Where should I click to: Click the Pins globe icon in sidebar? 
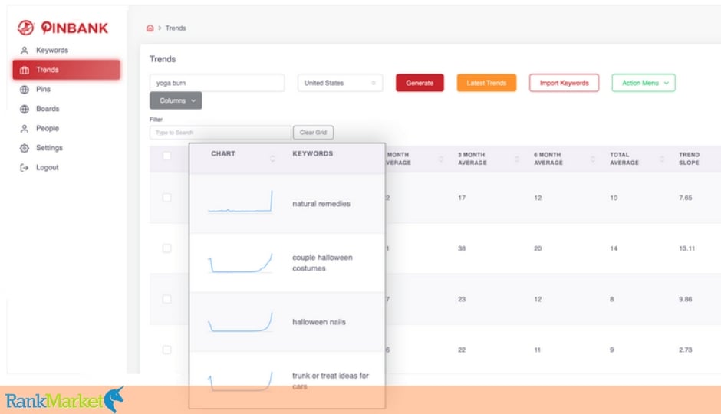pyautogui.click(x=25, y=90)
